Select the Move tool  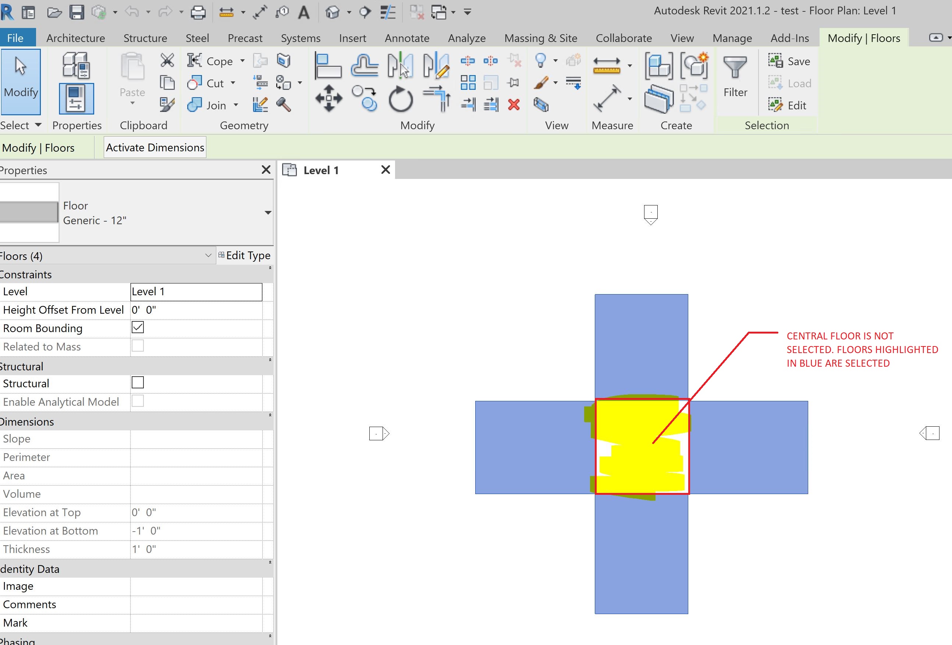(x=328, y=98)
